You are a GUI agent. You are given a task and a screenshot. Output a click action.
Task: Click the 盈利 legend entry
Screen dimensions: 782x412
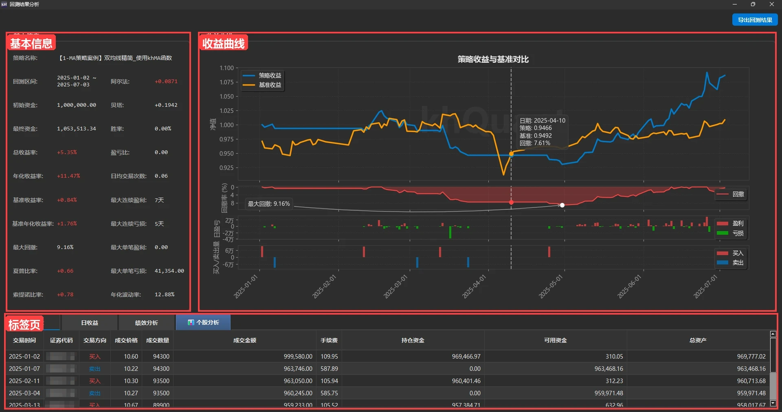click(731, 223)
